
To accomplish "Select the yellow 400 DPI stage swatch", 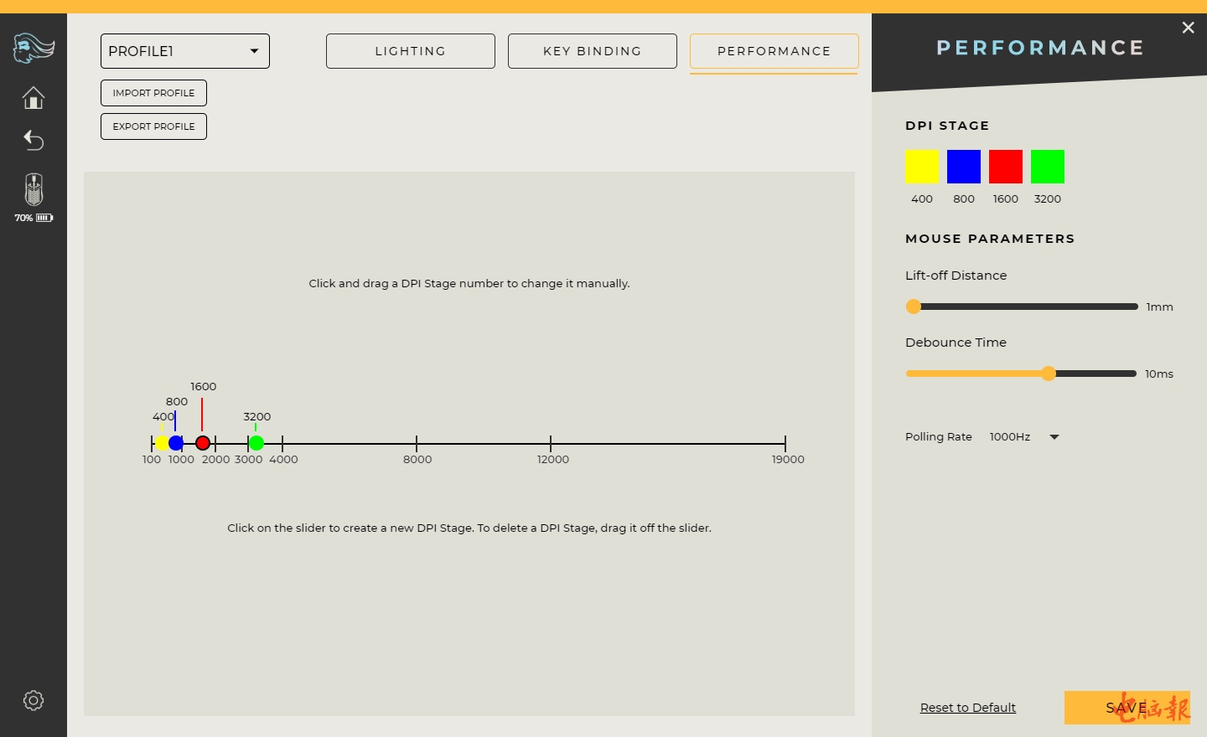I will (922, 167).
